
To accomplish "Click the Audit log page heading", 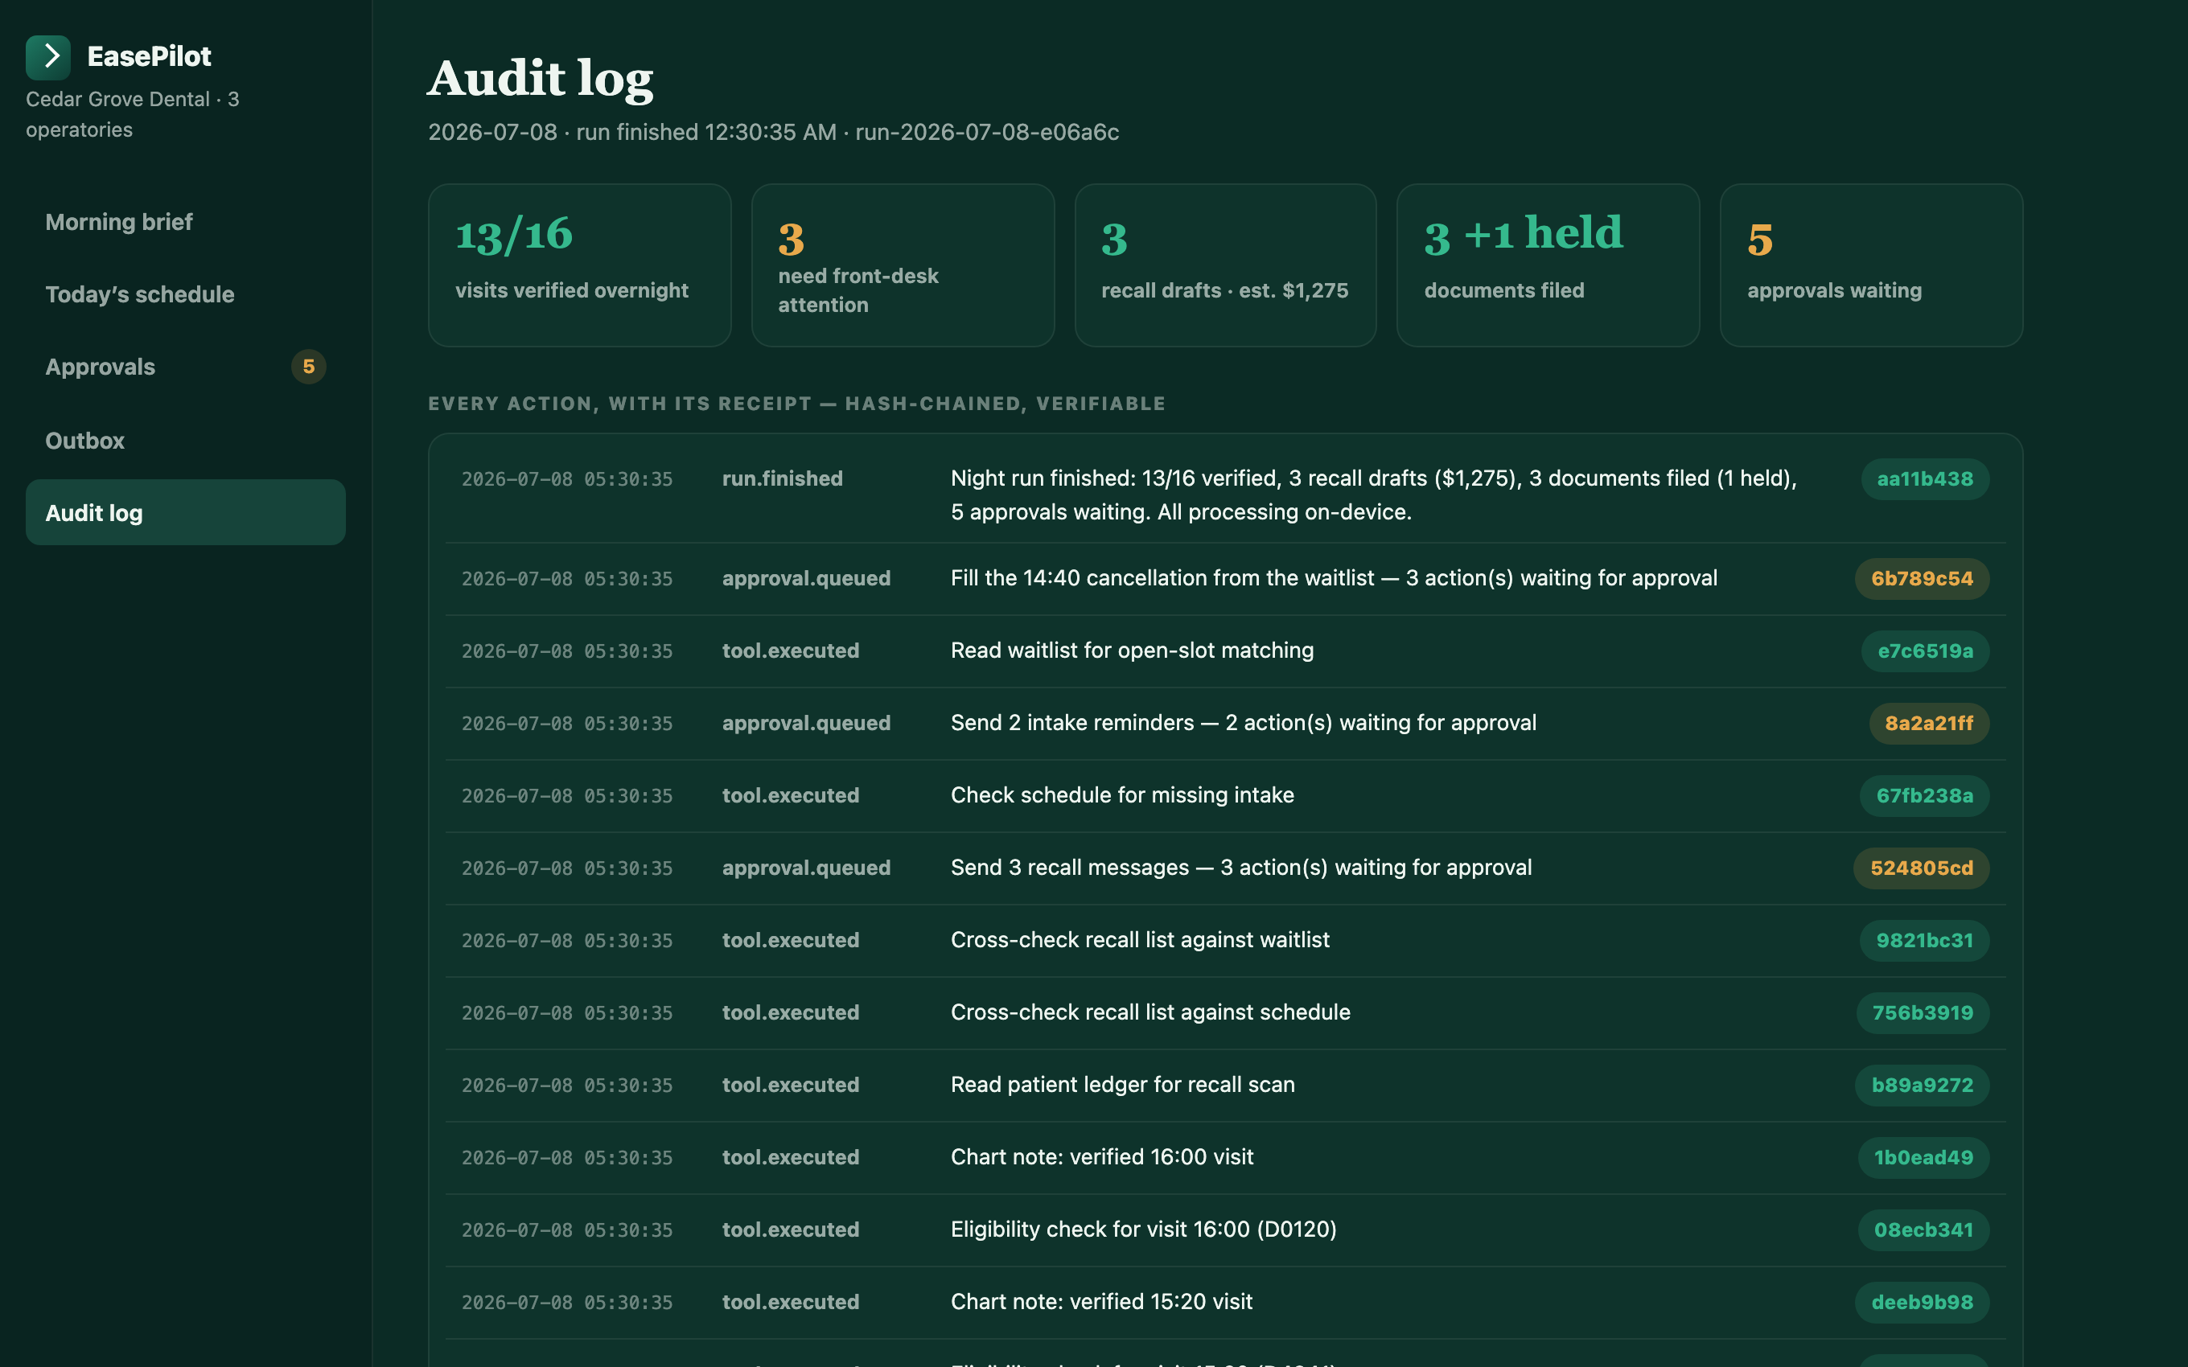I will [540, 79].
